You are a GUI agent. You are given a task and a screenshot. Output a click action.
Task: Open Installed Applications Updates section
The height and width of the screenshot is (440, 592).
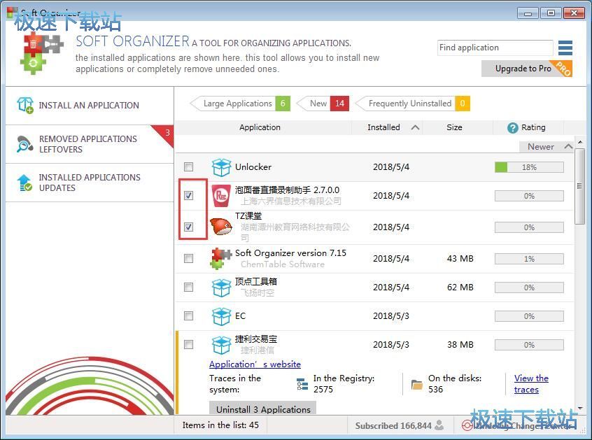[x=90, y=183]
